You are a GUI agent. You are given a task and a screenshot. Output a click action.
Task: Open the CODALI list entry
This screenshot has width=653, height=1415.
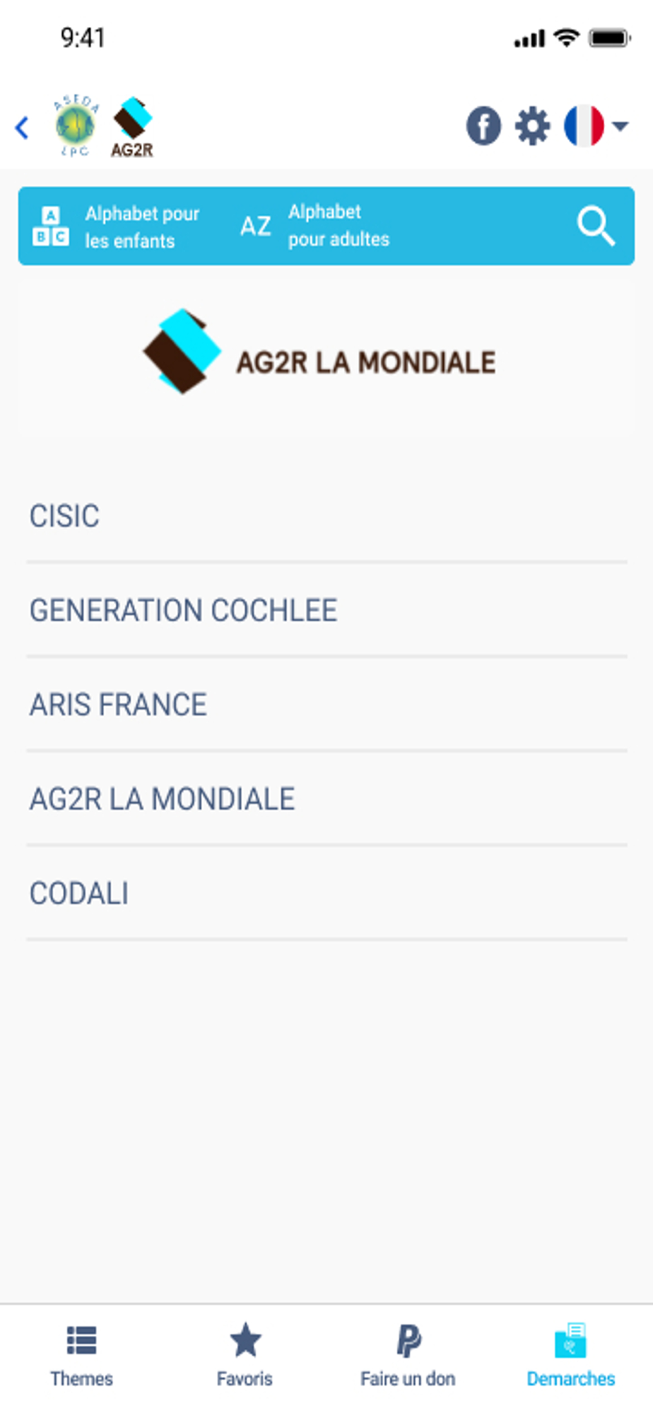point(326,893)
